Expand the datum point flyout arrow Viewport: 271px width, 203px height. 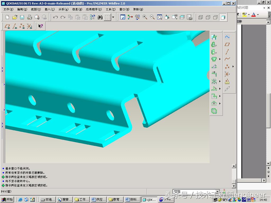tap(233, 66)
